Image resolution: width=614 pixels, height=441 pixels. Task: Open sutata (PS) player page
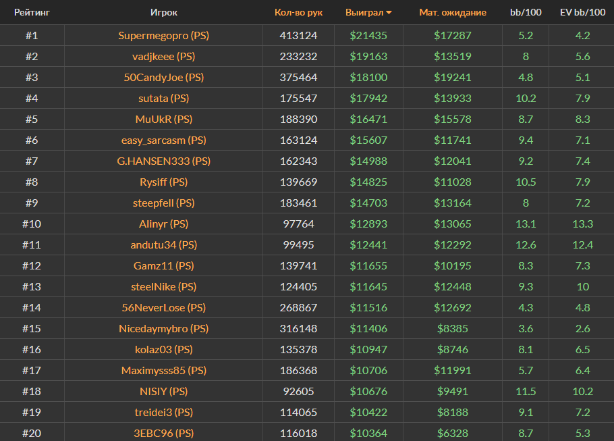pos(163,98)
